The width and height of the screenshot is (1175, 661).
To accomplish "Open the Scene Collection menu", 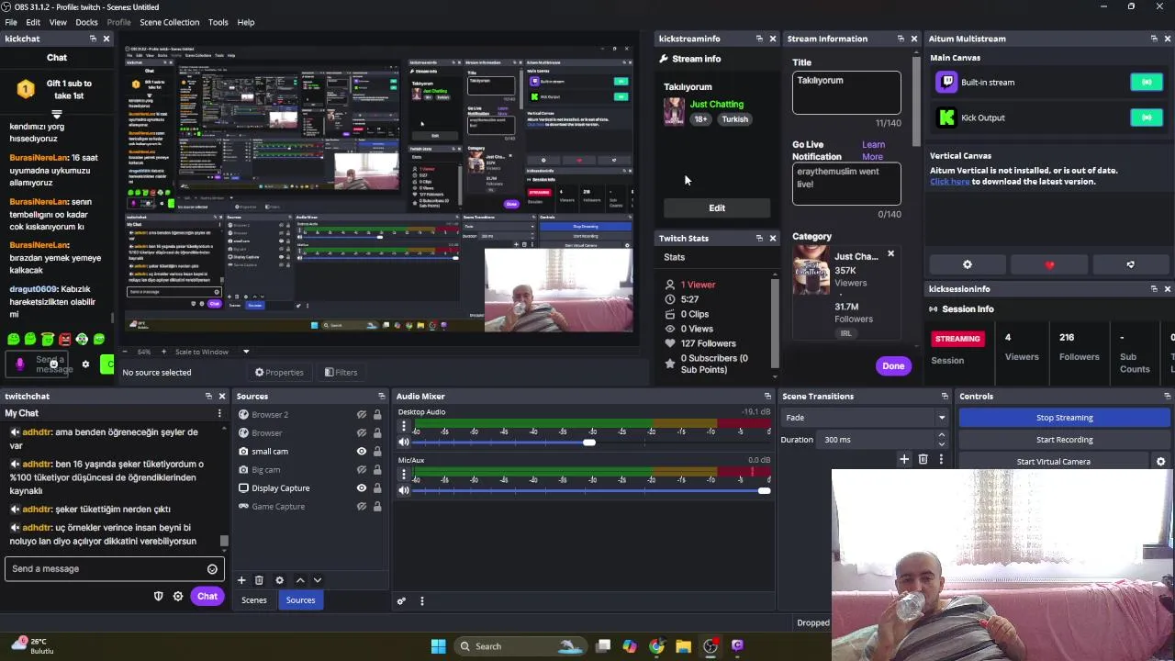I will point(169,22).
